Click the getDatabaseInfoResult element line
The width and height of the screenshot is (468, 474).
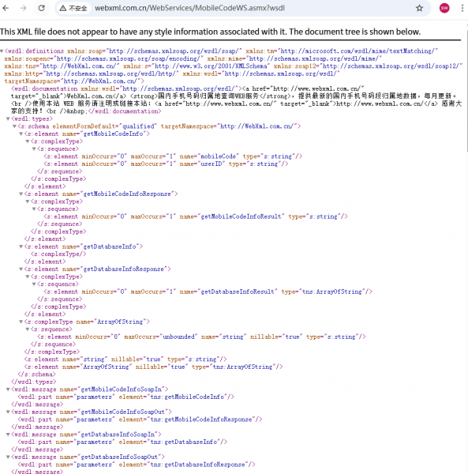point(208,292)
